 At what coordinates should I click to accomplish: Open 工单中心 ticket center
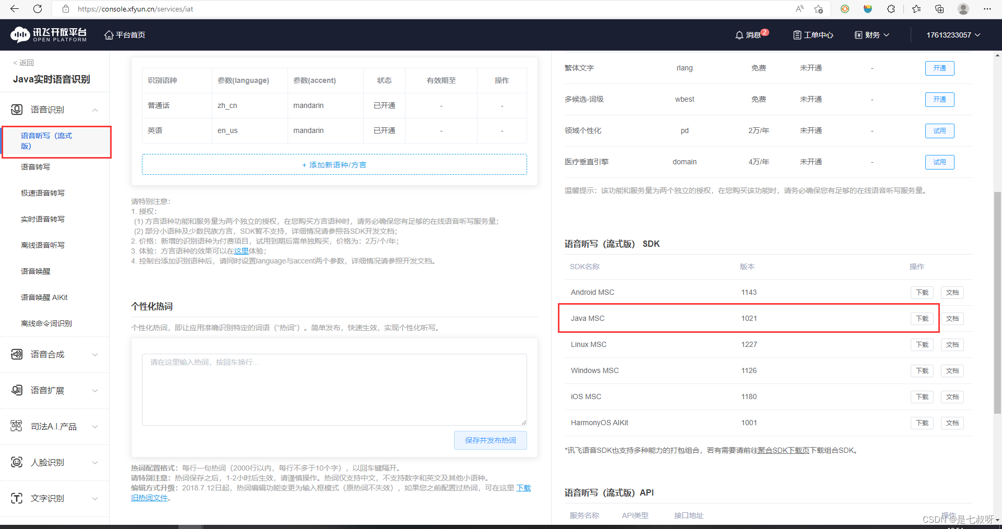[813, 35]
